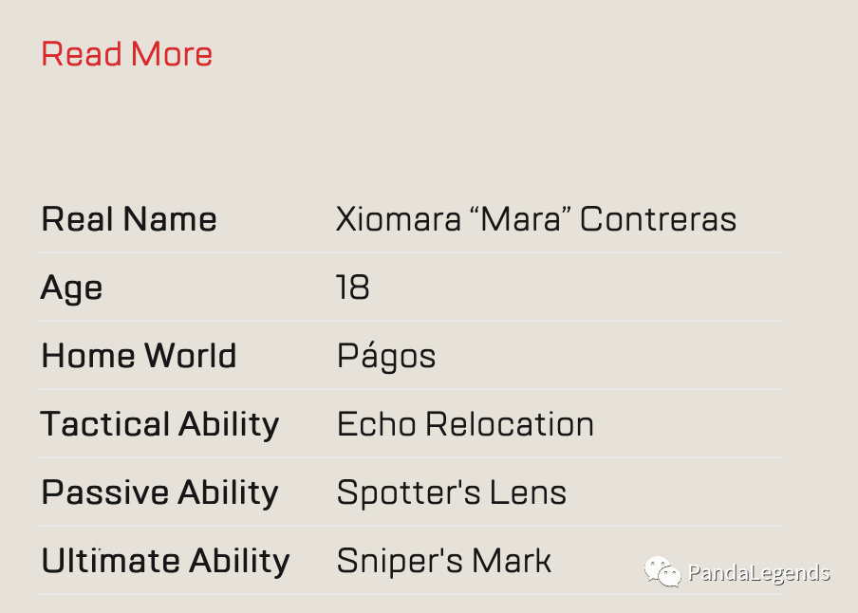Click the Págos home world value
This screenshot has height=613, width=858.
(386, 356)
